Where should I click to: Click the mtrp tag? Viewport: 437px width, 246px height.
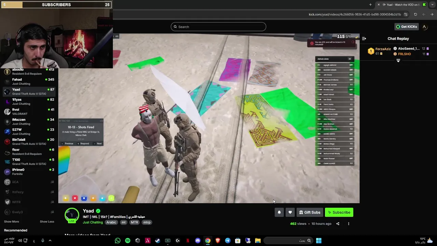(x=147, y=222)
